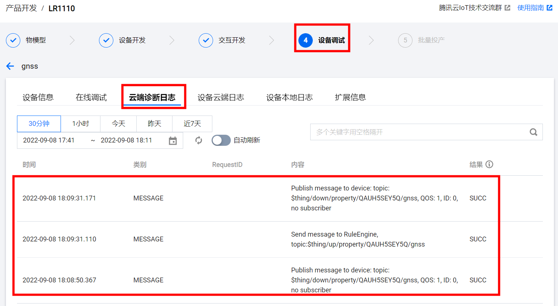Go to the 交互开发 step
Image resolution: width=558 pixels, height=306 pixels.
pyautogui.click(x=232, y=40)
